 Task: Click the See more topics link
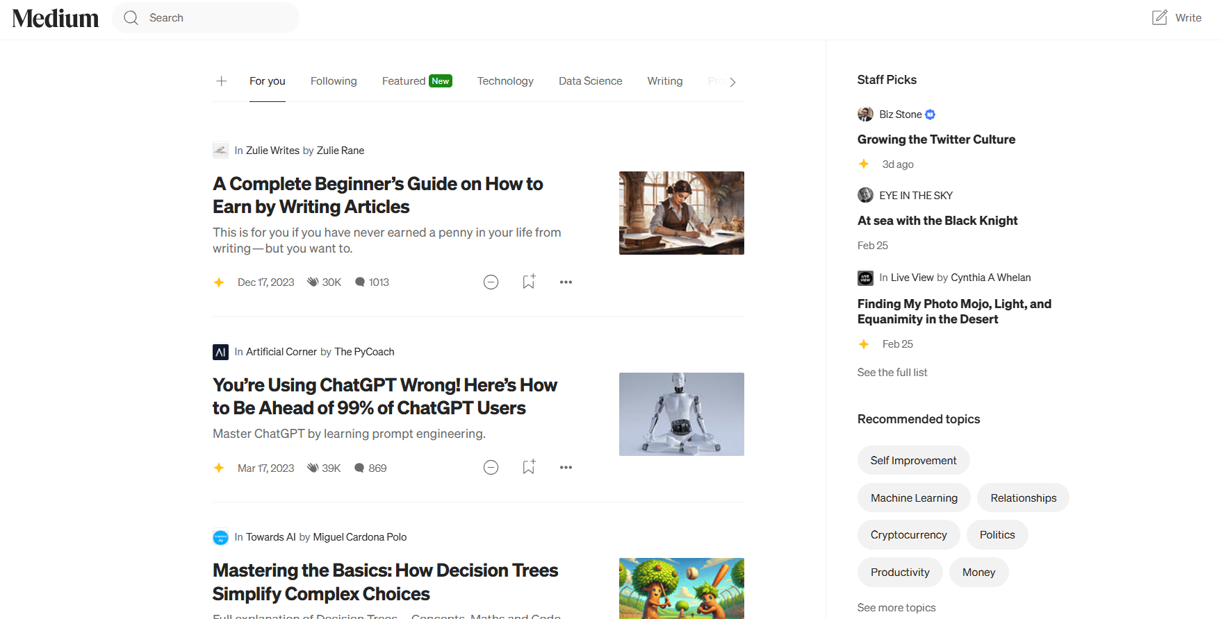click(896, 607)
